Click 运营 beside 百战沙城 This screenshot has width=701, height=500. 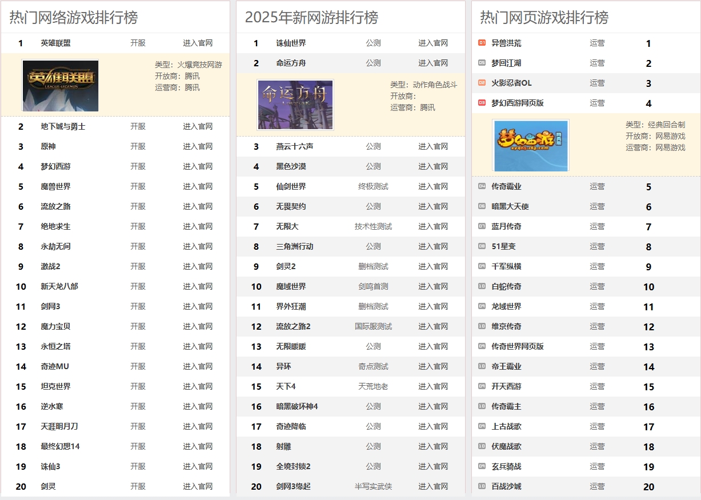[597, 486]
